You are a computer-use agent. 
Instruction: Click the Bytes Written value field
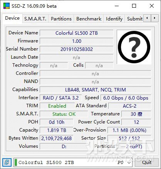pos(57,139)
